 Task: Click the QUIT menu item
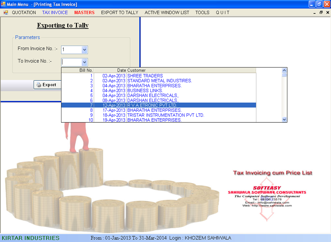pyautogui.click(x=222, y=13)
